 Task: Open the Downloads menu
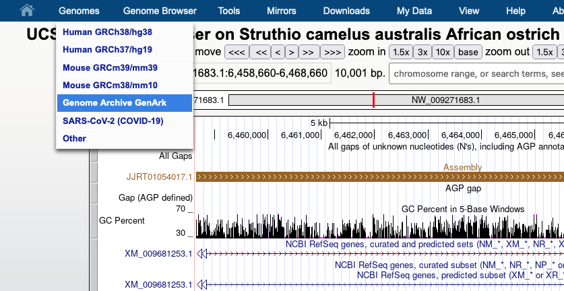tap(346, 11)
